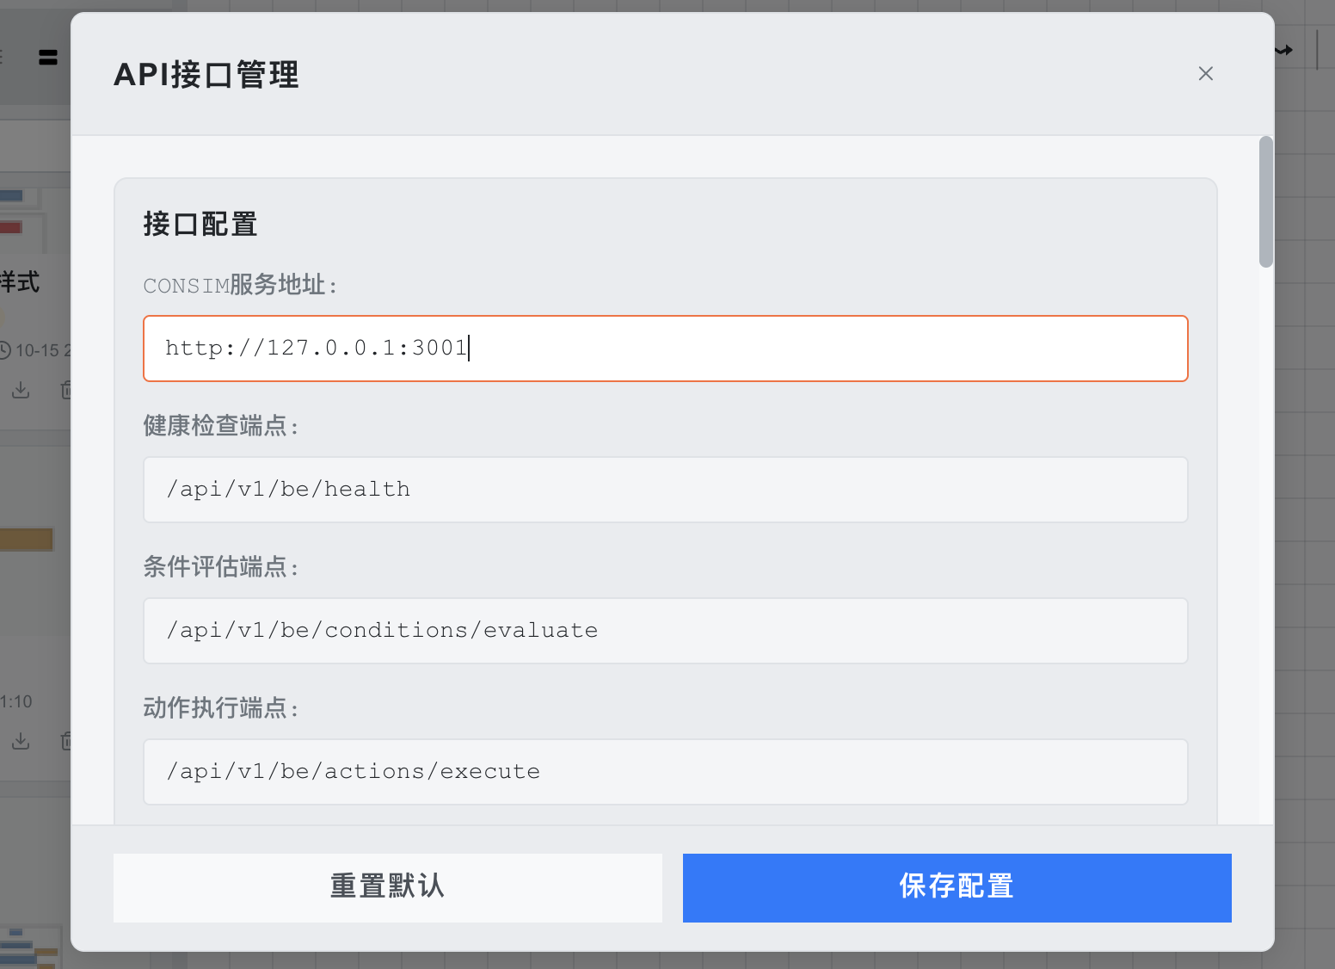Close the API接口管理 dialog with the X
The width and height of the screenshot is (1335, 969).
1205,73
